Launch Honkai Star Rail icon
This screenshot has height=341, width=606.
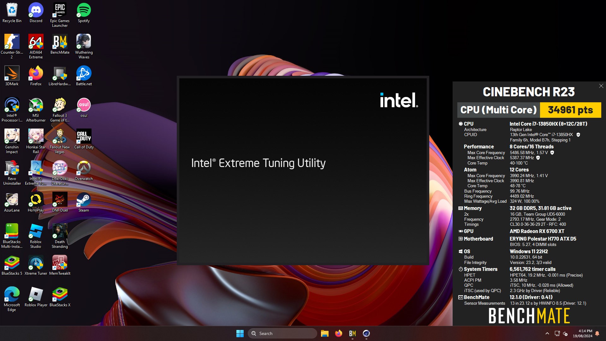(x=36, y=141)
